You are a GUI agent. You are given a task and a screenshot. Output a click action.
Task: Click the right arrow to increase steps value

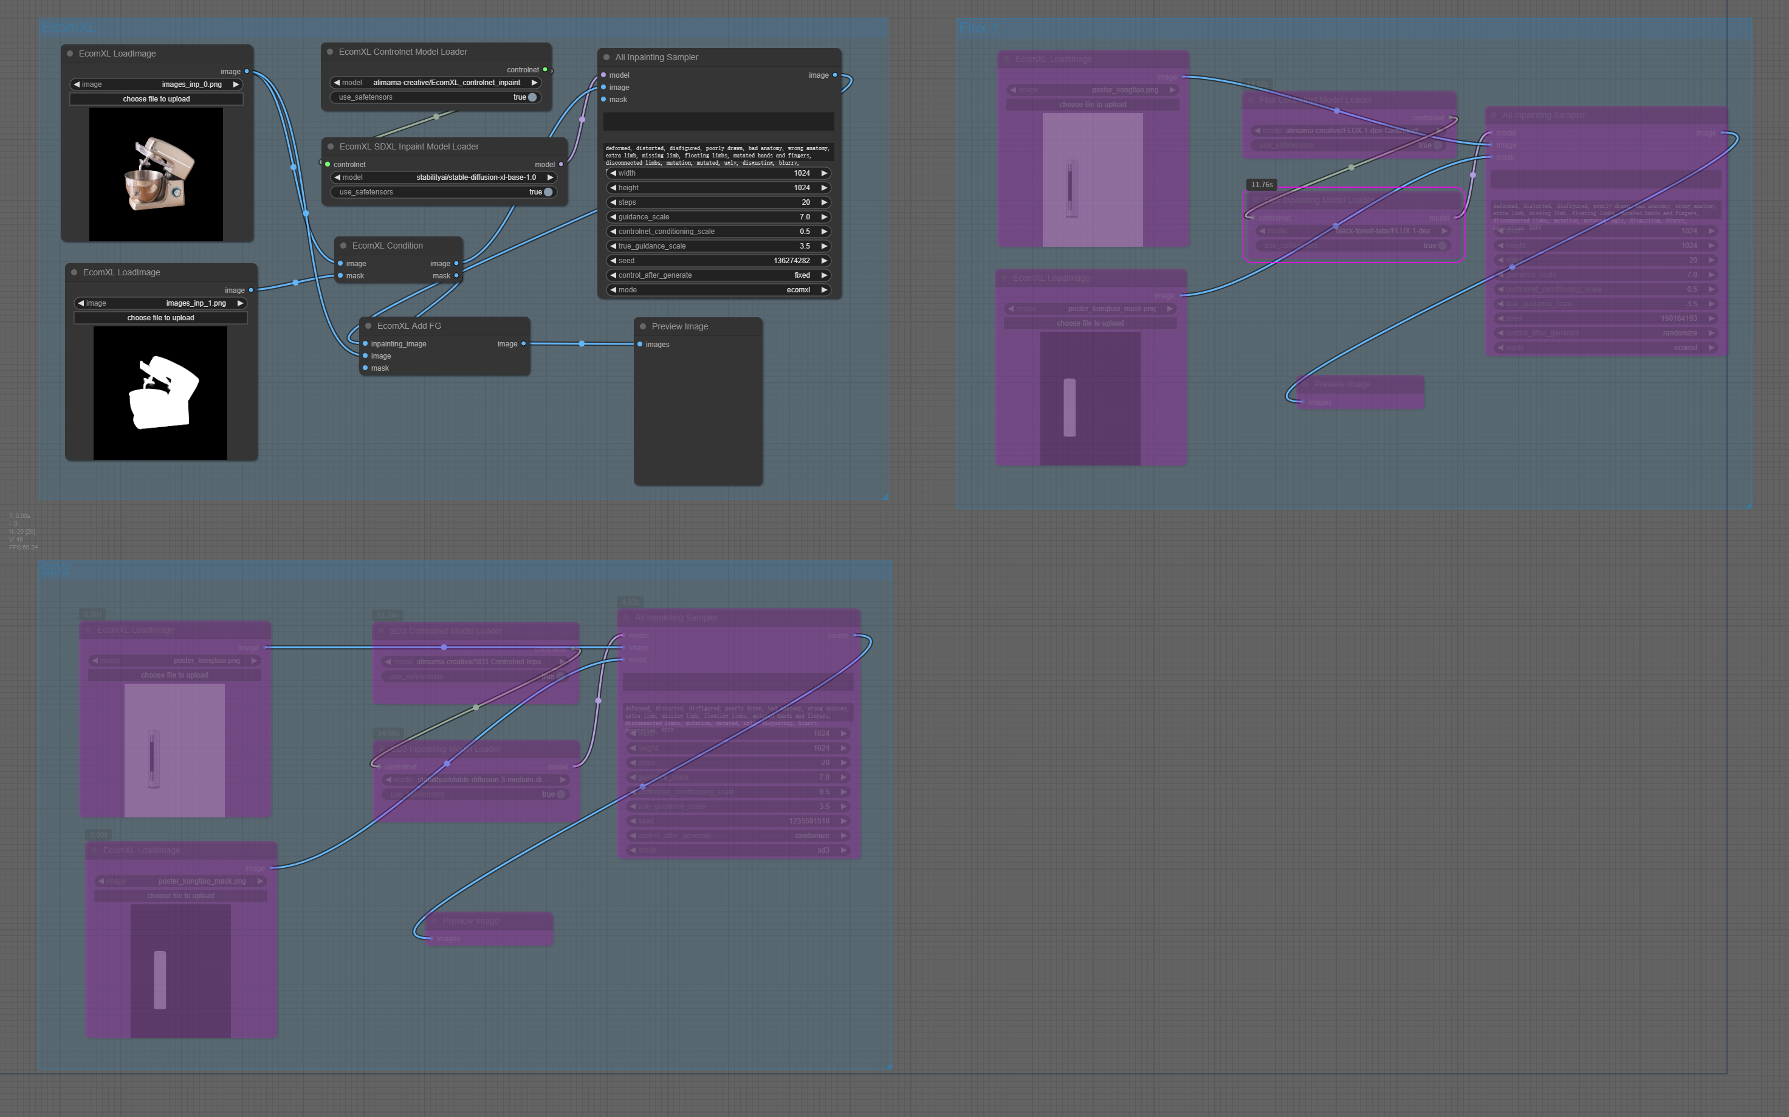825,202
